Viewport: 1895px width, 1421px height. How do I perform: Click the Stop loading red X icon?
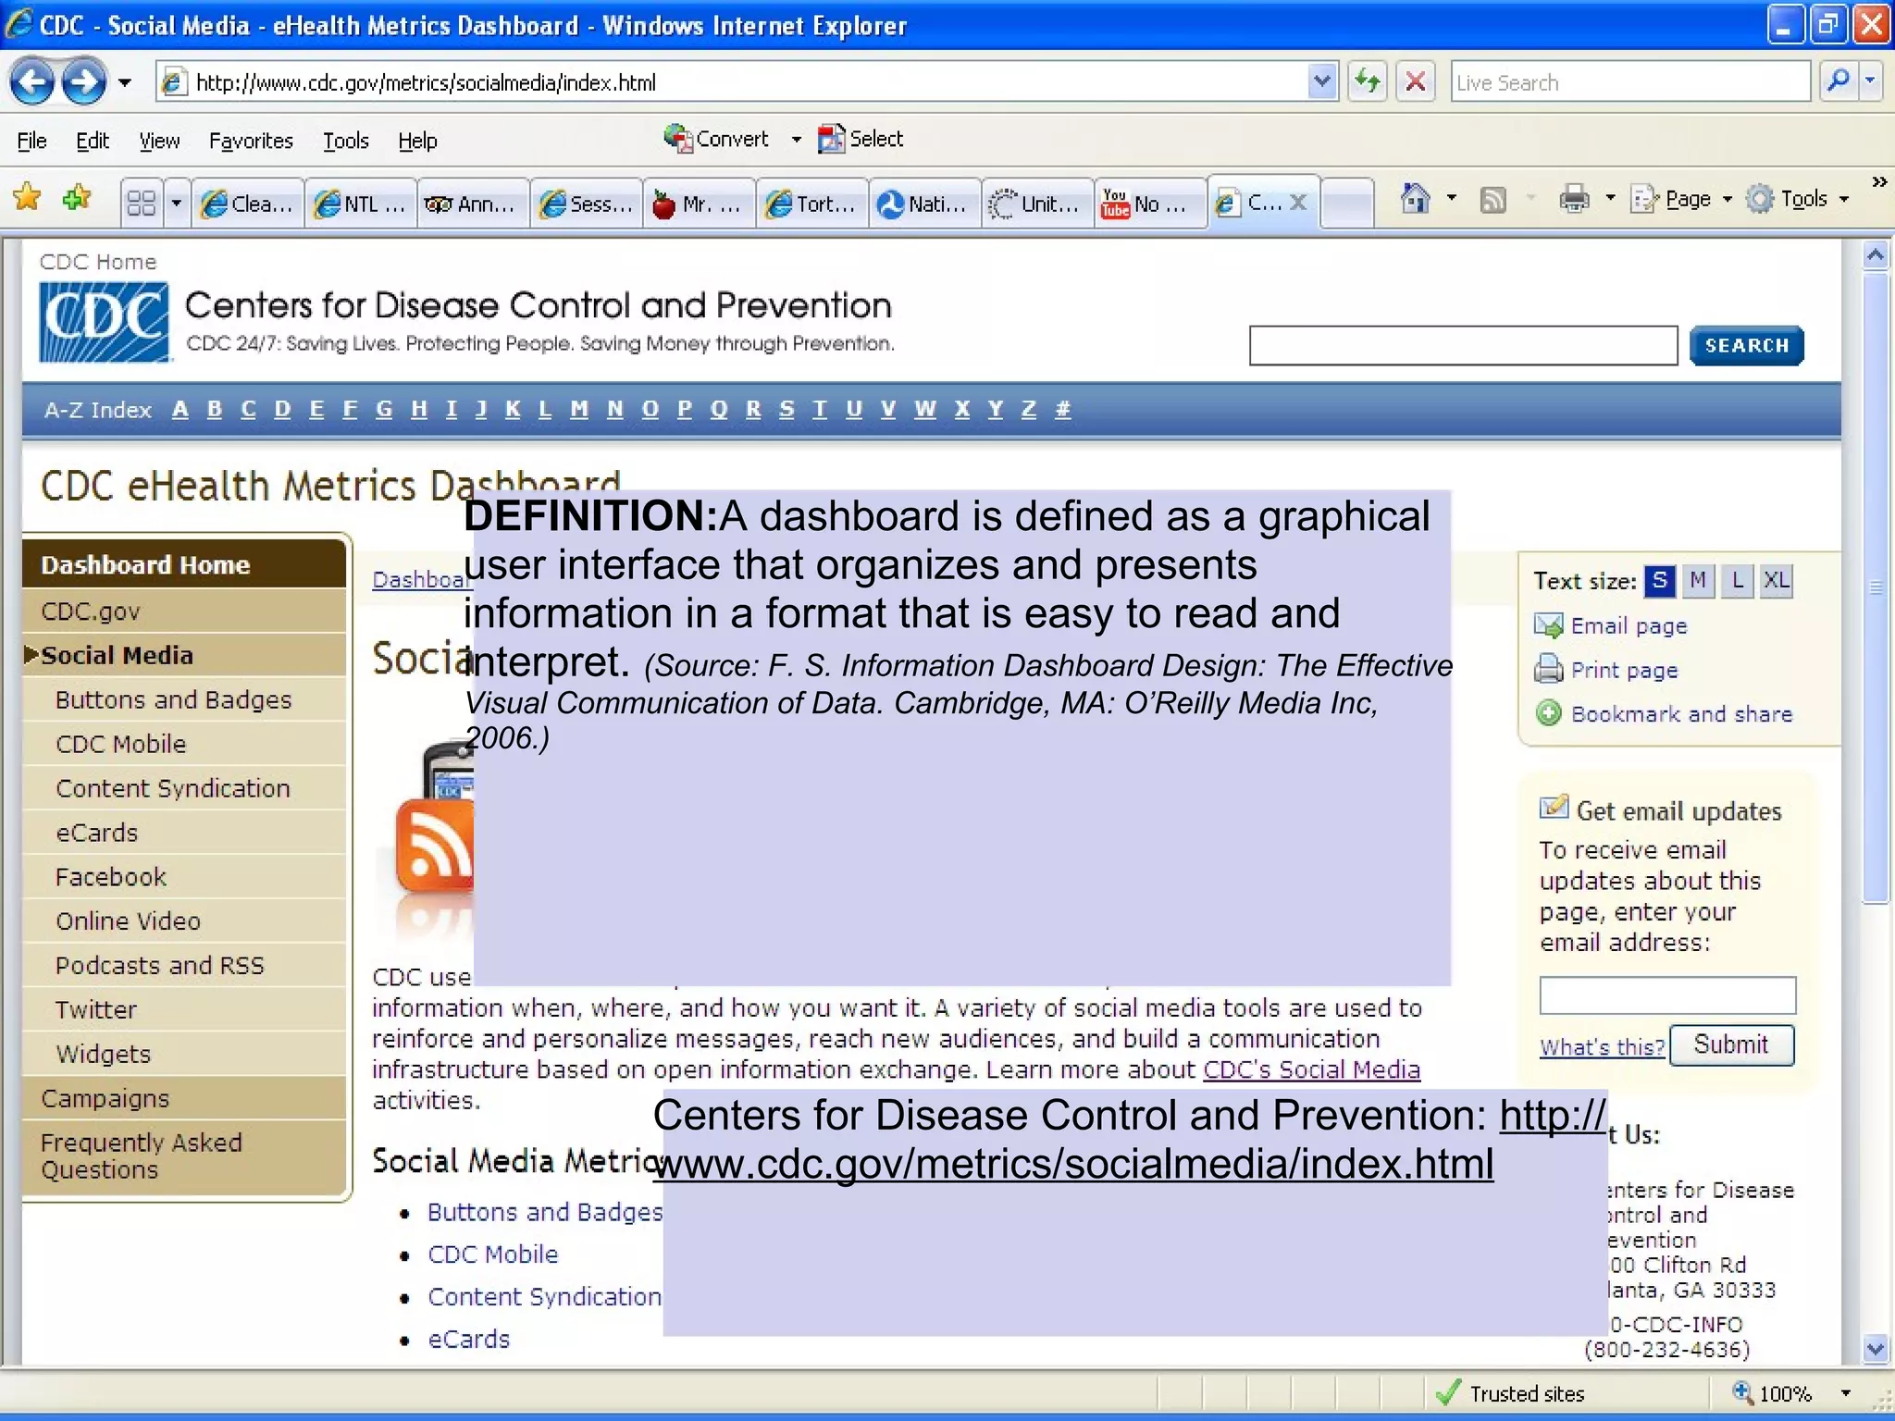pyautogui.click(x=1415, y=82)
